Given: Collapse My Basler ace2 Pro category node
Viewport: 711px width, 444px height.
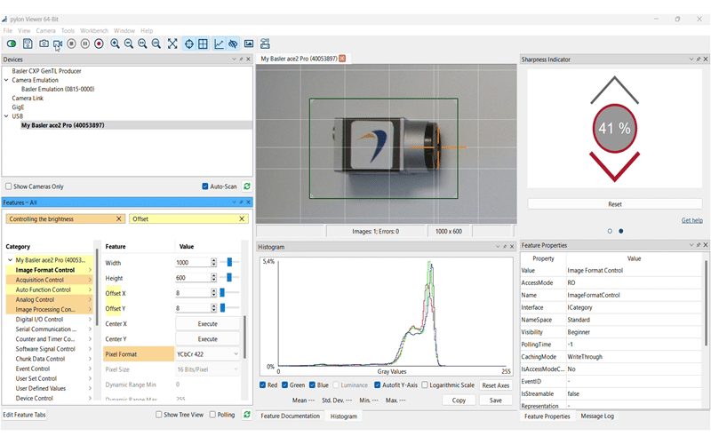Looking at the screenshot, I should [10, 260].
